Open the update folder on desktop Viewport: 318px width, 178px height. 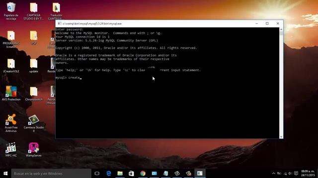tap(34, 66)
